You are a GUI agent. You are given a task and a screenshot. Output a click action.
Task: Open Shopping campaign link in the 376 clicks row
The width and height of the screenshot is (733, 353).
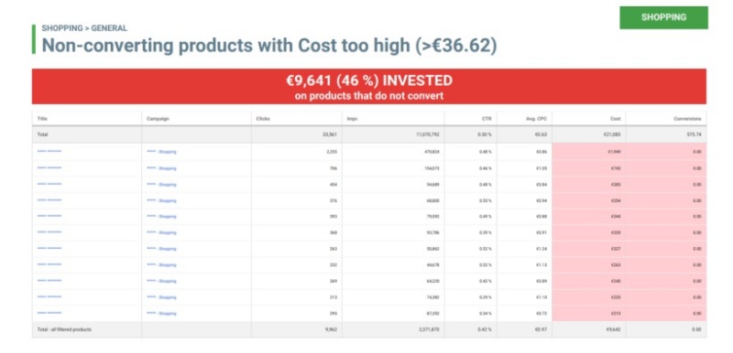tap(162, 200)
